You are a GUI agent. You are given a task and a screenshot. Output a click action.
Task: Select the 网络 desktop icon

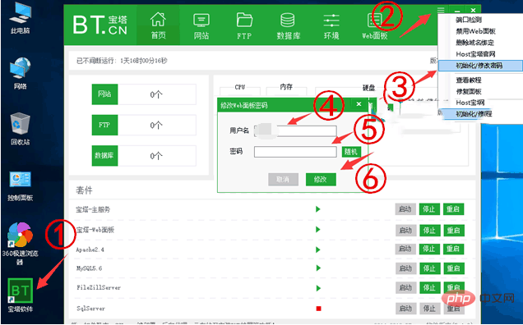(21, 74)
